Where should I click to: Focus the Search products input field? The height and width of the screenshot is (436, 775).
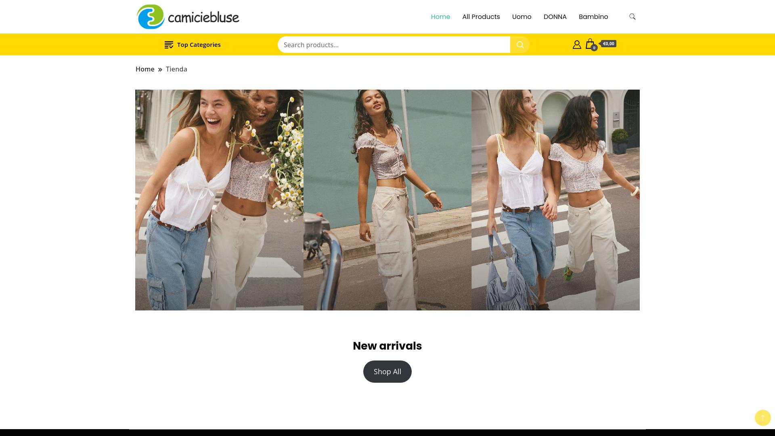coord(394,45)
